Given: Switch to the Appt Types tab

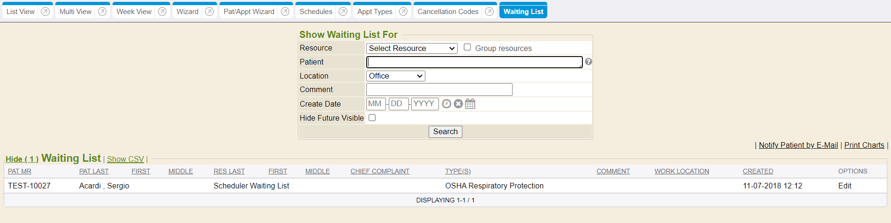Looking at the screenshot, I should 375,12.
